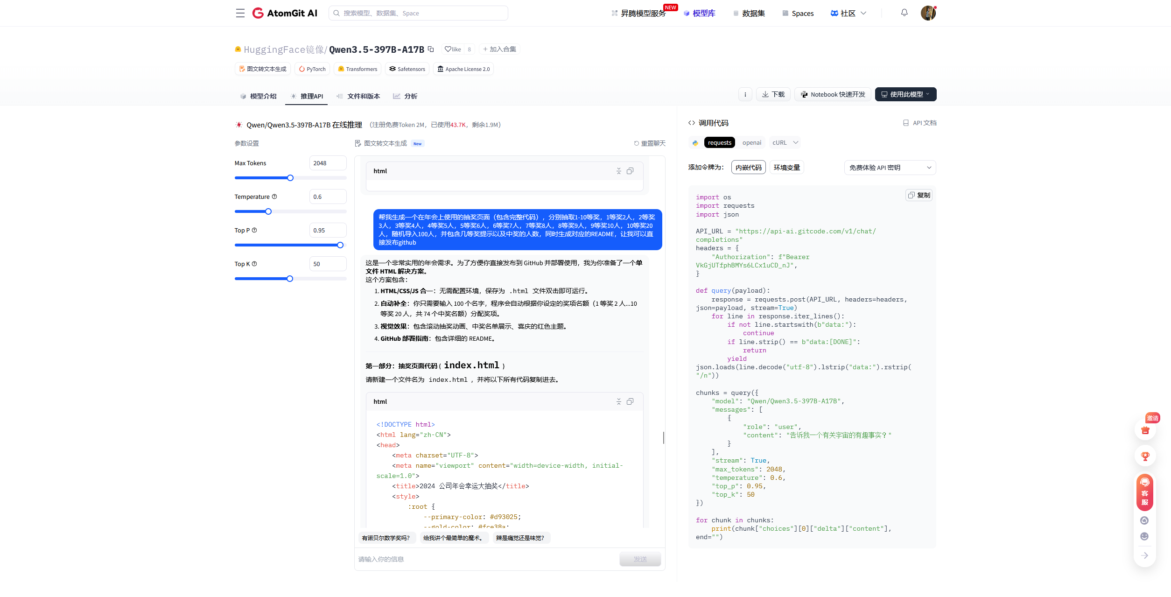Expand the 使用此模型 dropdown button
This screenshot has width=1171, height=597.
[905, 94]
